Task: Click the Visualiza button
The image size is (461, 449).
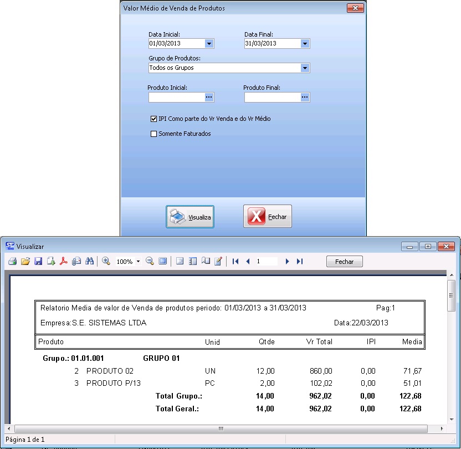Action: (190, 217)
